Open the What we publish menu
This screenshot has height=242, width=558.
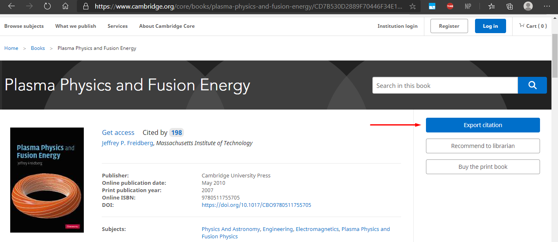(76, 26)
